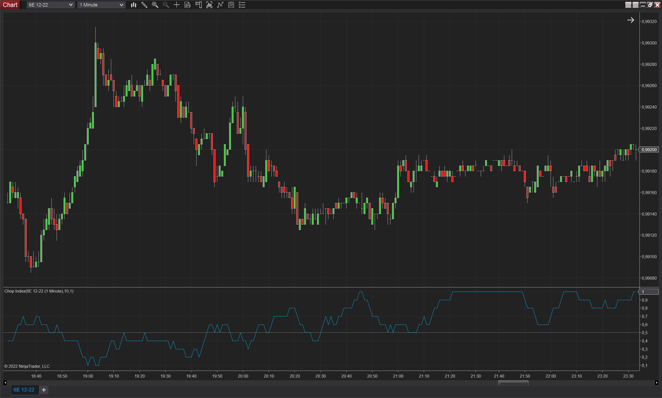The width and height of the screenshot is (662, 398).
Task: Click the 20:00 time axis label
Action: pos(243,376)
